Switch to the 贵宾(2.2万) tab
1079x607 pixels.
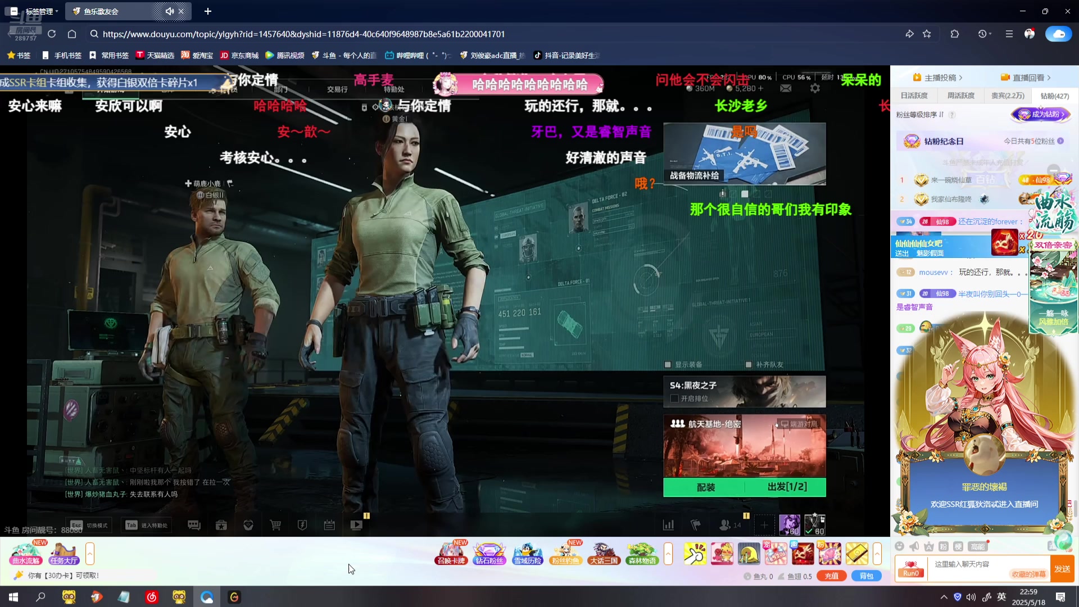[x=1008, y=96]
